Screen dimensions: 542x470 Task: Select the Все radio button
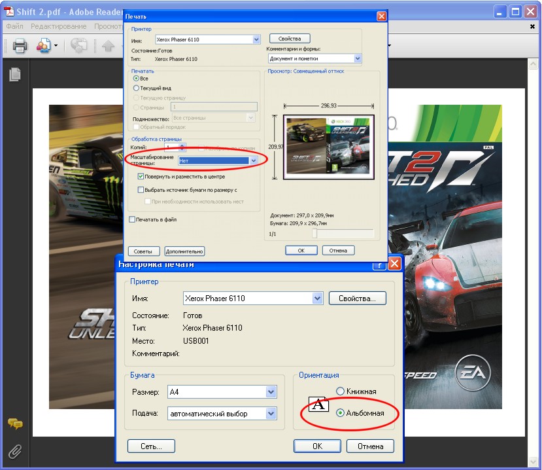(136, 79)
